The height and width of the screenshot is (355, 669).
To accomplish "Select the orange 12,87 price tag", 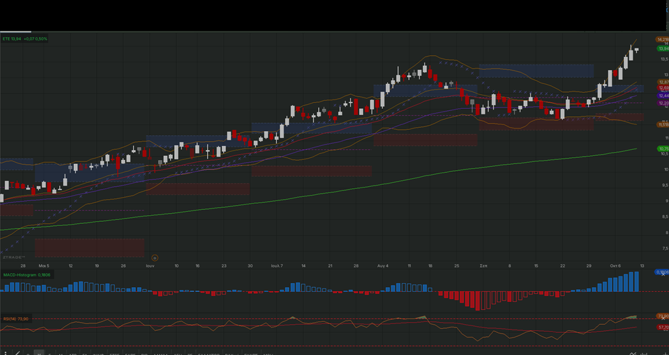I will pos(663,82).
